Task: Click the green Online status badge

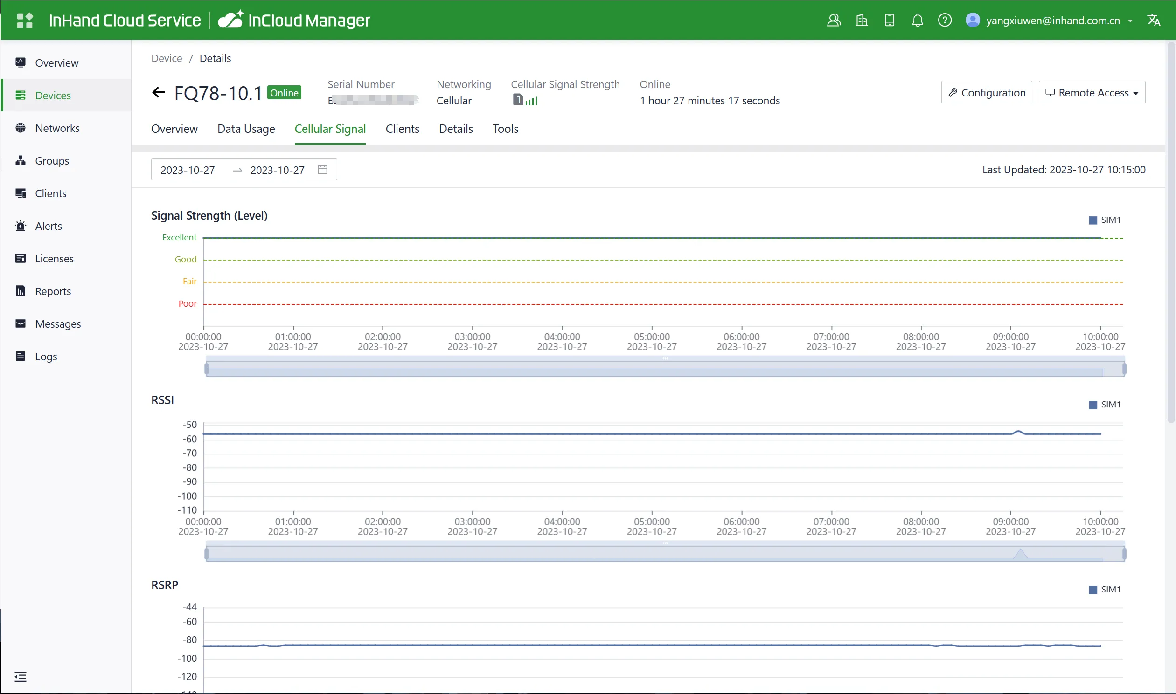Action: 284,93
